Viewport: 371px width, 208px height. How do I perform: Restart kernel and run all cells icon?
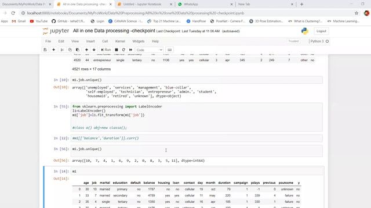(130, 50)
